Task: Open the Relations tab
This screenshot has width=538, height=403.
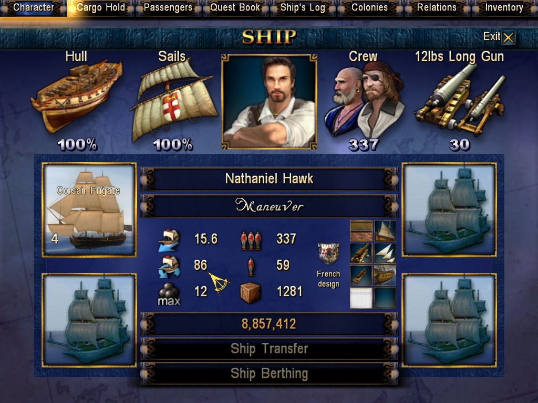Action: click(437, 7)
